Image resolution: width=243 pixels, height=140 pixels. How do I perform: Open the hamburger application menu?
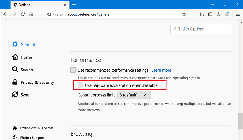(x=238, y=14)
